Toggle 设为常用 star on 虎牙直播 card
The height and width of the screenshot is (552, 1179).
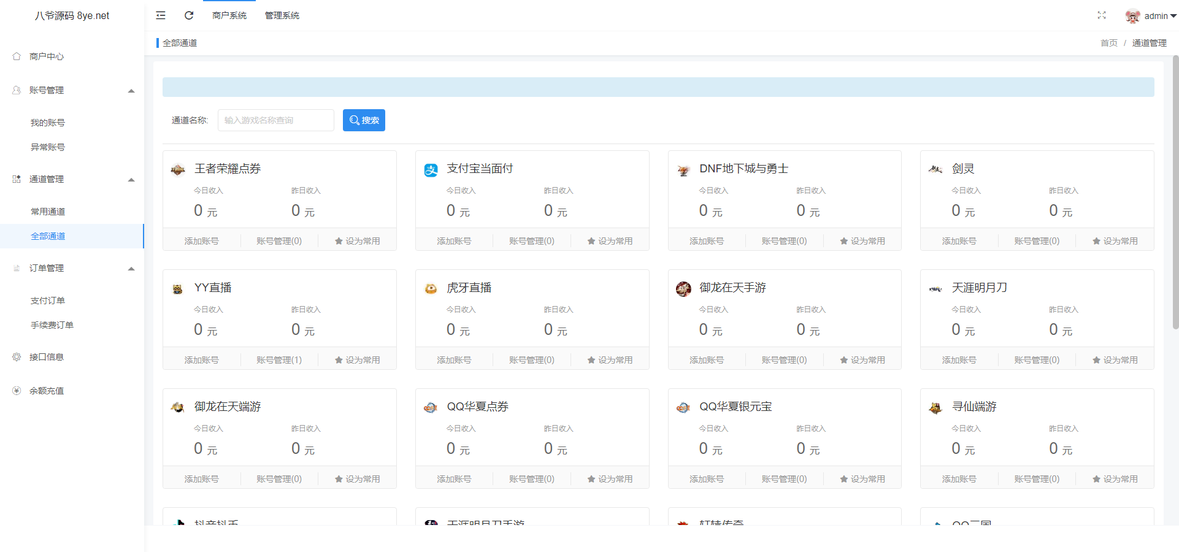pos(610,359)
